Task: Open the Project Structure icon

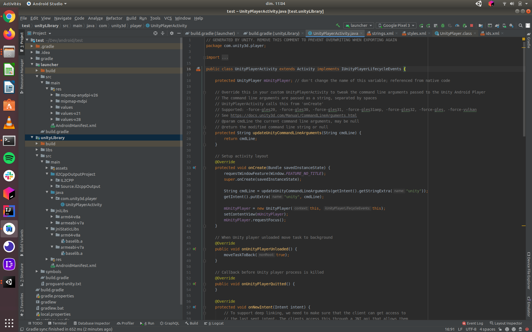Action: point(481,25)
